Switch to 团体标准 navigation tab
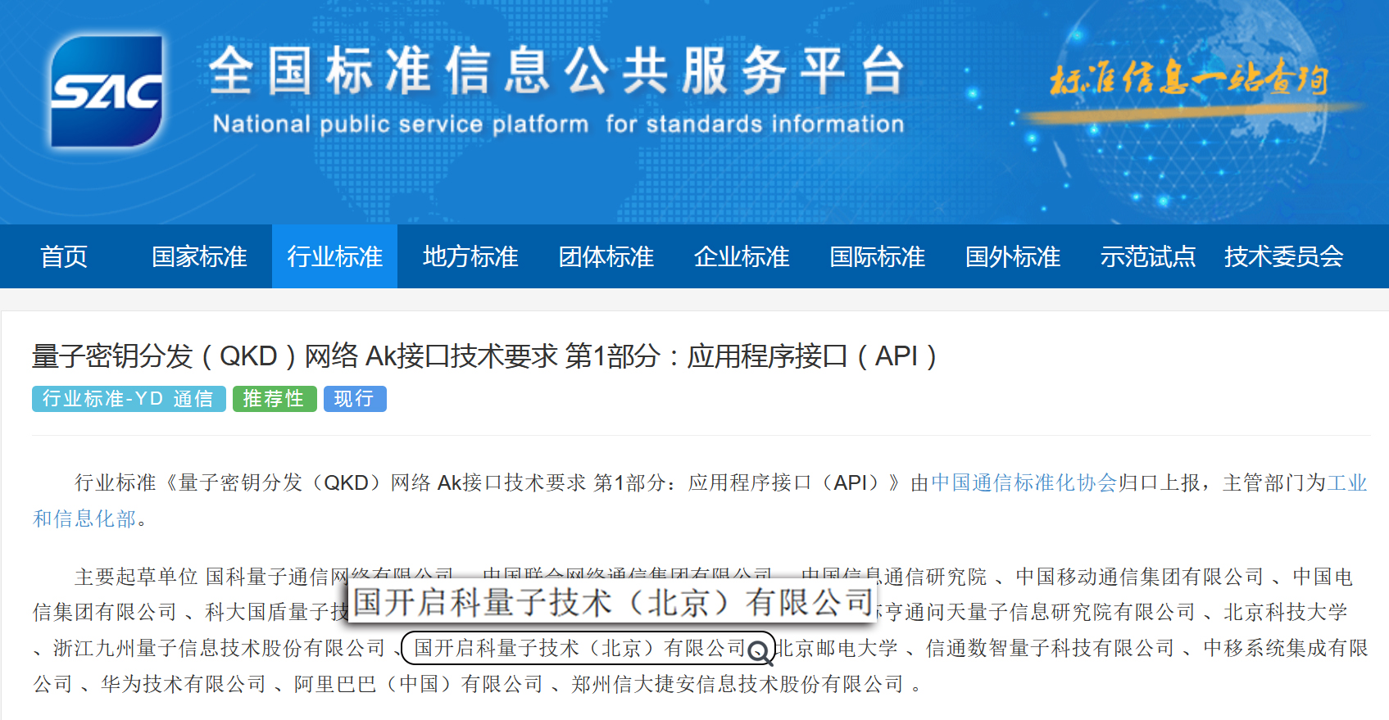Screen dimensions: 1389x720 [606, 256]
